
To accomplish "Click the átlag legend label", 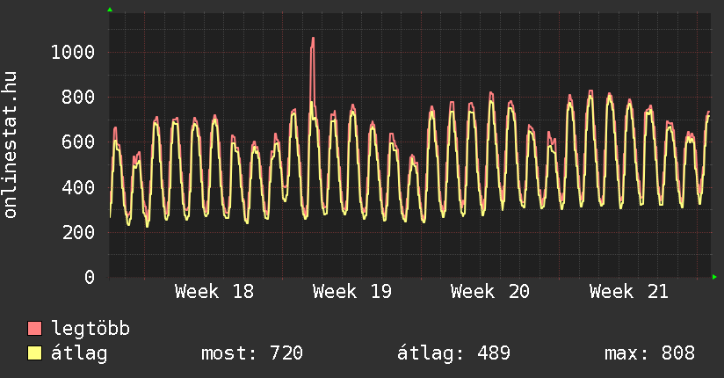I will tap(79, 353).
